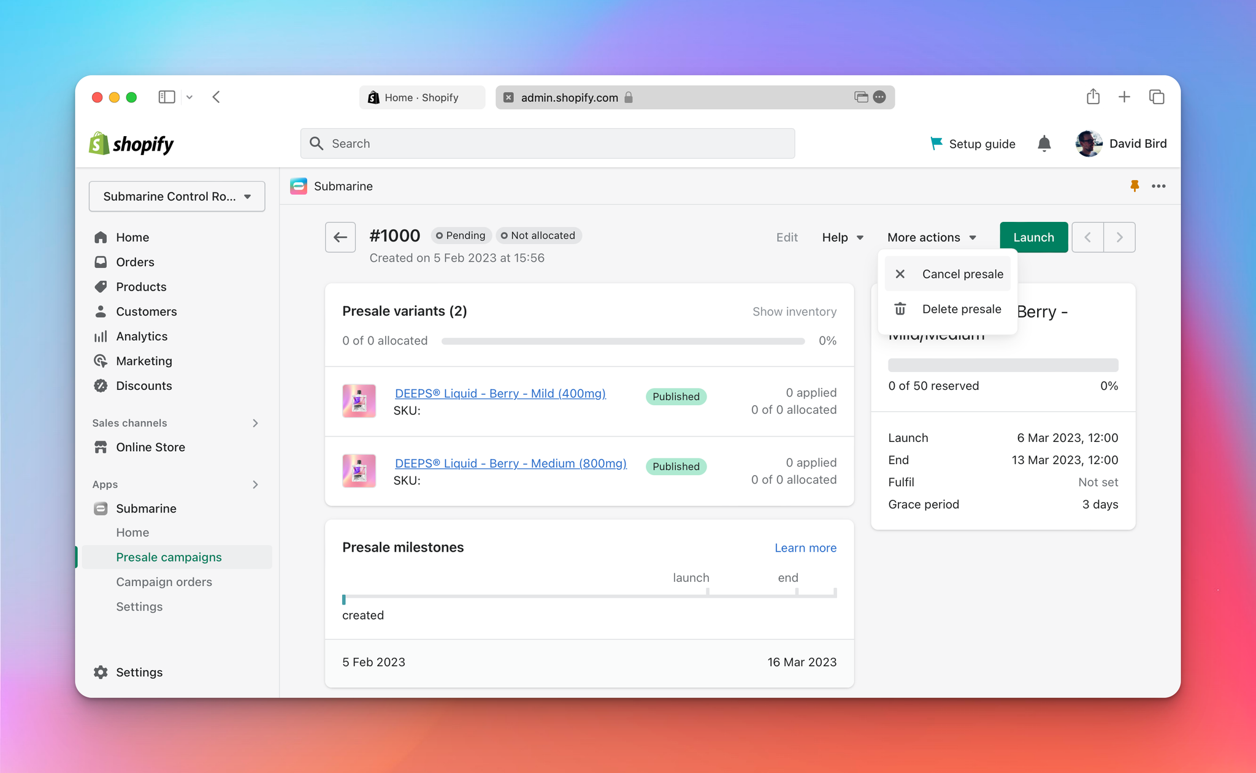Click the 0 of 0 allocated progress bar
The image size is (1256, 773).
pos(623,341)
